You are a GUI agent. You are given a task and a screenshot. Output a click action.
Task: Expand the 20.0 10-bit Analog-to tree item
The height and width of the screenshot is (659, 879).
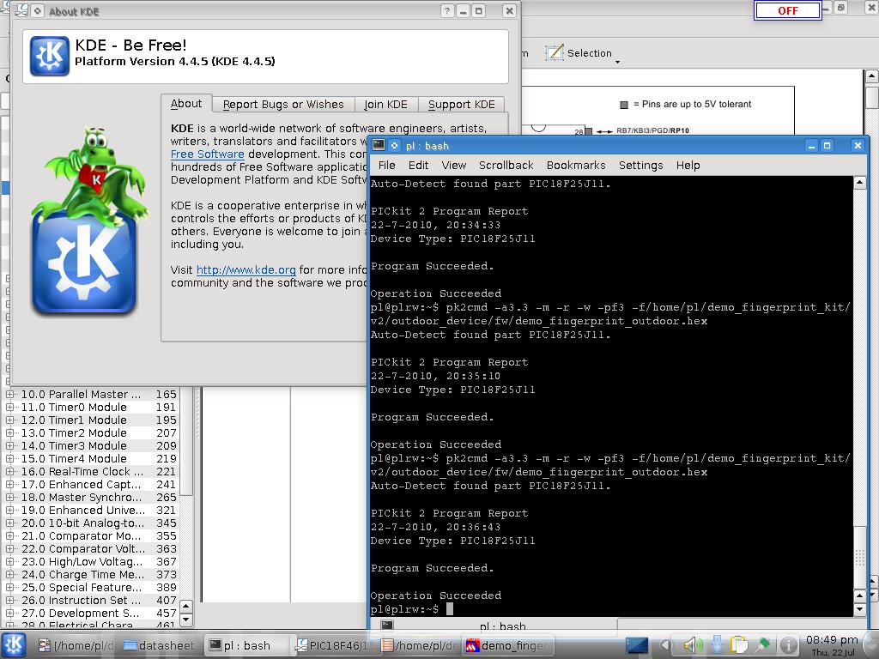[x=11, y=523]
